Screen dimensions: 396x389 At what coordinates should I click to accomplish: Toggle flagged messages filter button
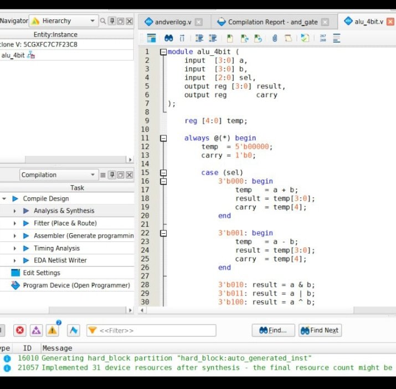pyautogui.click(x=74, y=330)
